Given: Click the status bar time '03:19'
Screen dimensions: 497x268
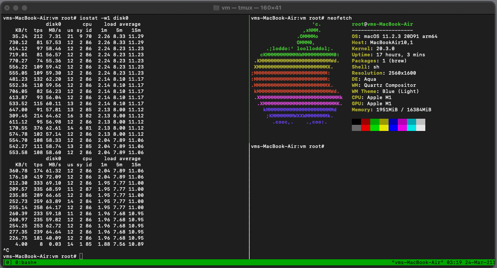Looking at the screenshot, I should point(454,263).
